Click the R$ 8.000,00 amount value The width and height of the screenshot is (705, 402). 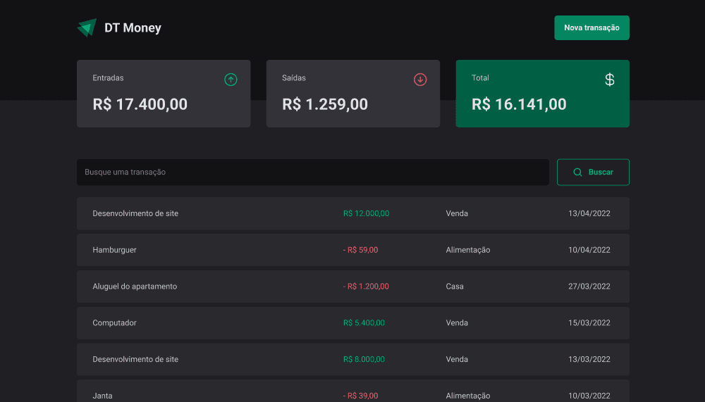click(364, 359)
